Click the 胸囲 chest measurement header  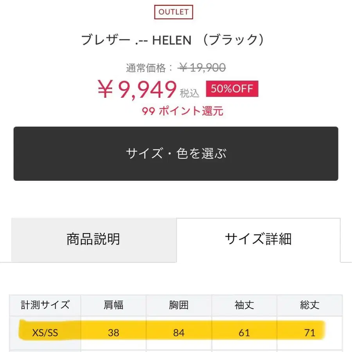click(179, 305)
